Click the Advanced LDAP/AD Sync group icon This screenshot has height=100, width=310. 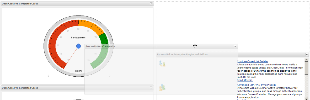coord(162,87)
